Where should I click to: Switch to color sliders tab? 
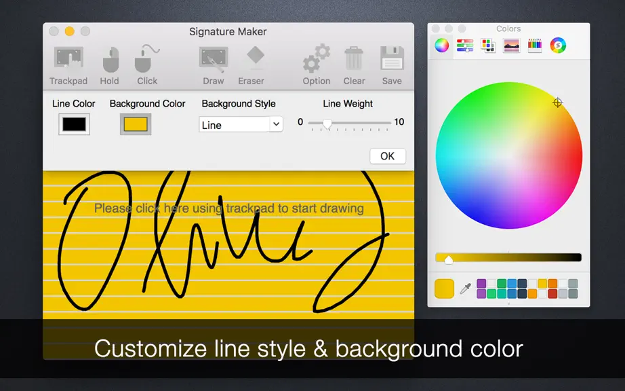465,45
